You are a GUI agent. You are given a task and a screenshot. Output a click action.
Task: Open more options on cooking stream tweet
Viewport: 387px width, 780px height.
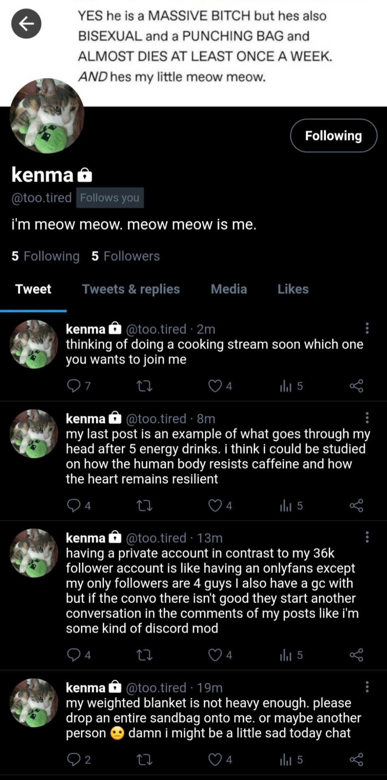367,328
